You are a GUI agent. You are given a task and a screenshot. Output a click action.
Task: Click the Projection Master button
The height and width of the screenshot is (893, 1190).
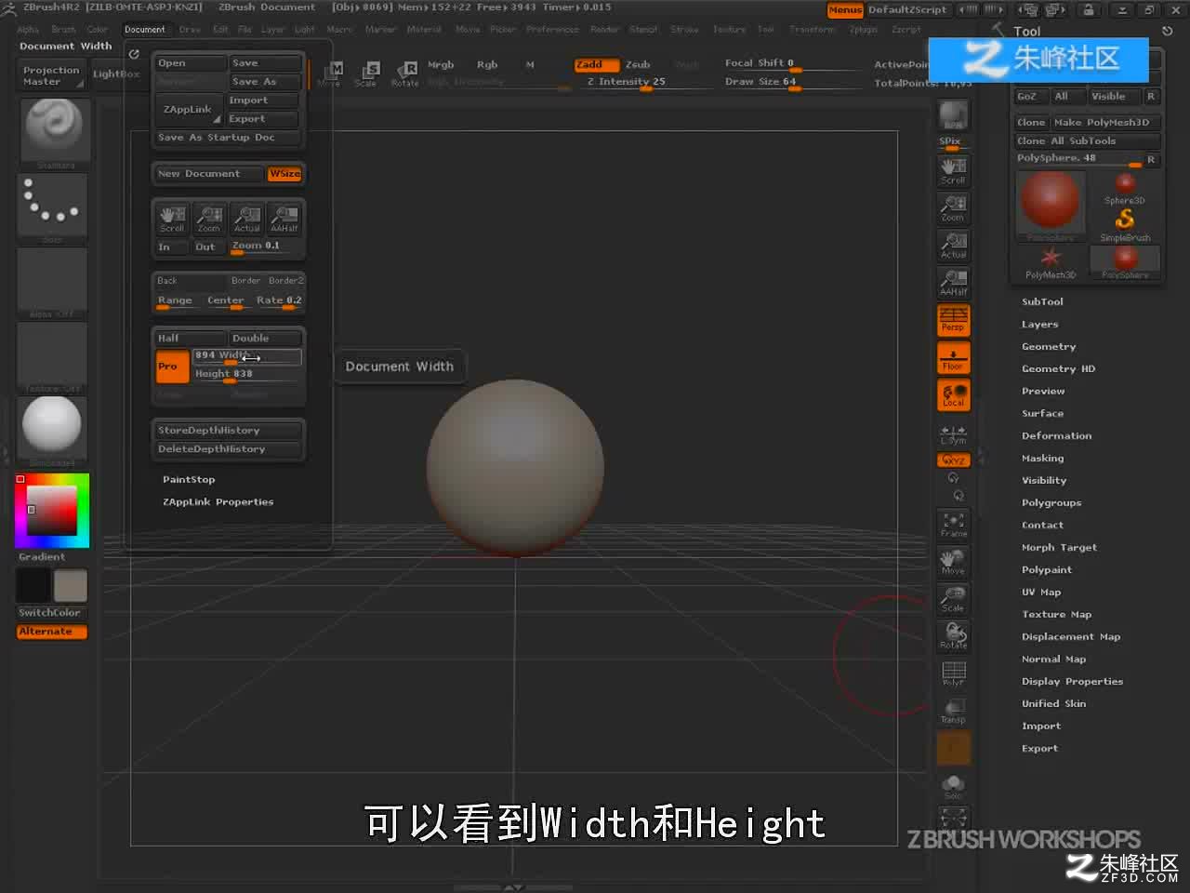coord(51,75)
